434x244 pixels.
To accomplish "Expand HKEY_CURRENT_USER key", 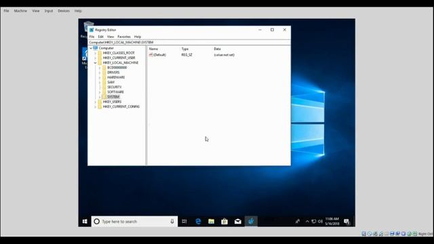I will pyautogui.click(x=95, y=58).
